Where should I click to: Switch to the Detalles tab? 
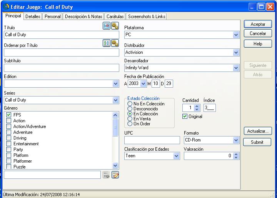click(33, 17)
